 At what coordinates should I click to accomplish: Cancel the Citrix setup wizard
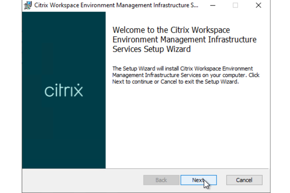coord(244,180)
